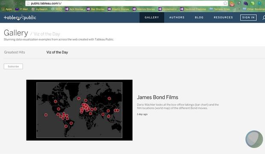The image size is (265, 154).
Task: Go to the Gallery menu item
Action: (152, 17)
